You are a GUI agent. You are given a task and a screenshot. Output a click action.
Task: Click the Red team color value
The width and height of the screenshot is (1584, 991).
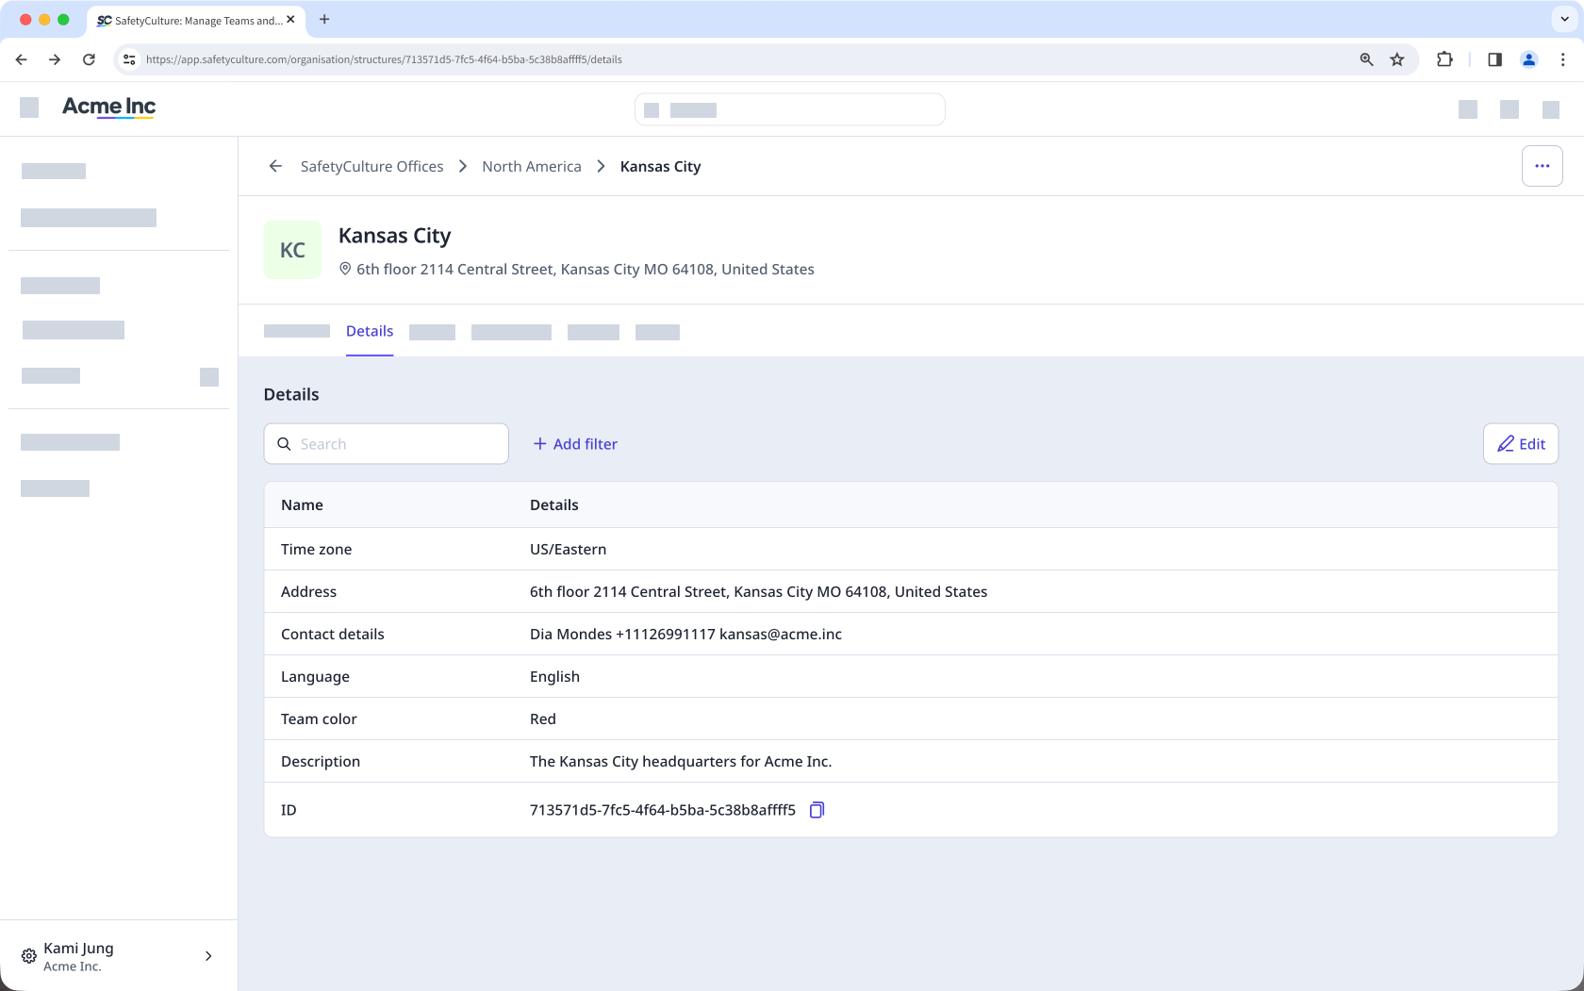543,719
